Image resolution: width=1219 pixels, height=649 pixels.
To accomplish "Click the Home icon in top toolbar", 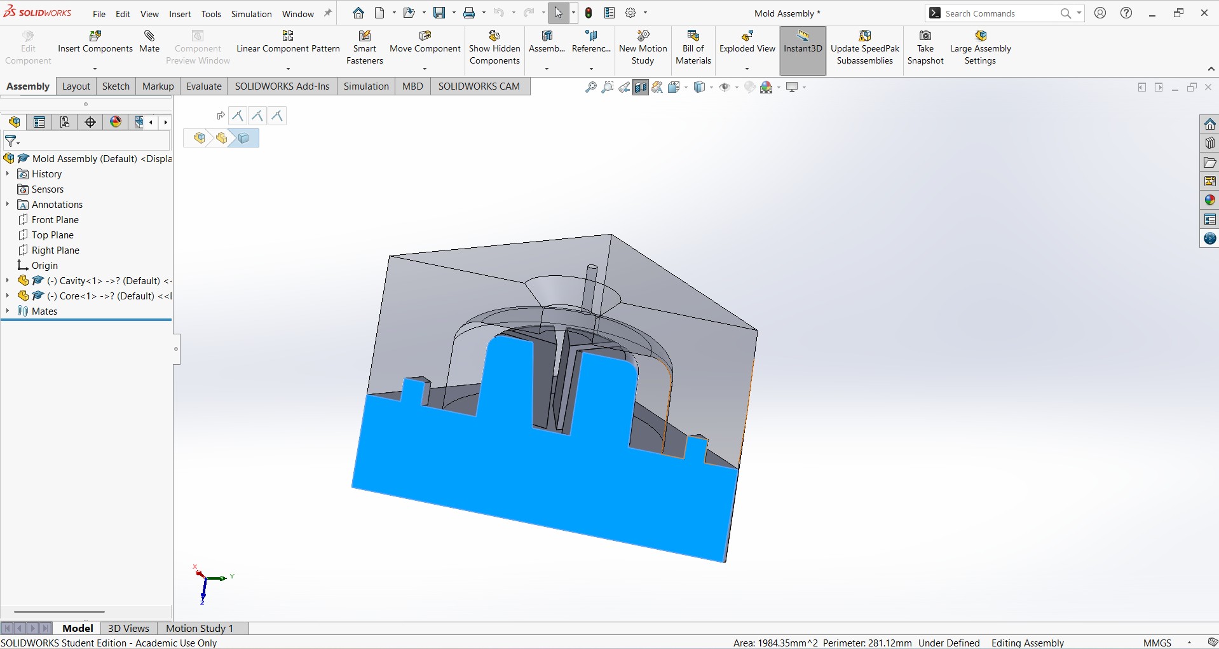I will coord(358,13).
